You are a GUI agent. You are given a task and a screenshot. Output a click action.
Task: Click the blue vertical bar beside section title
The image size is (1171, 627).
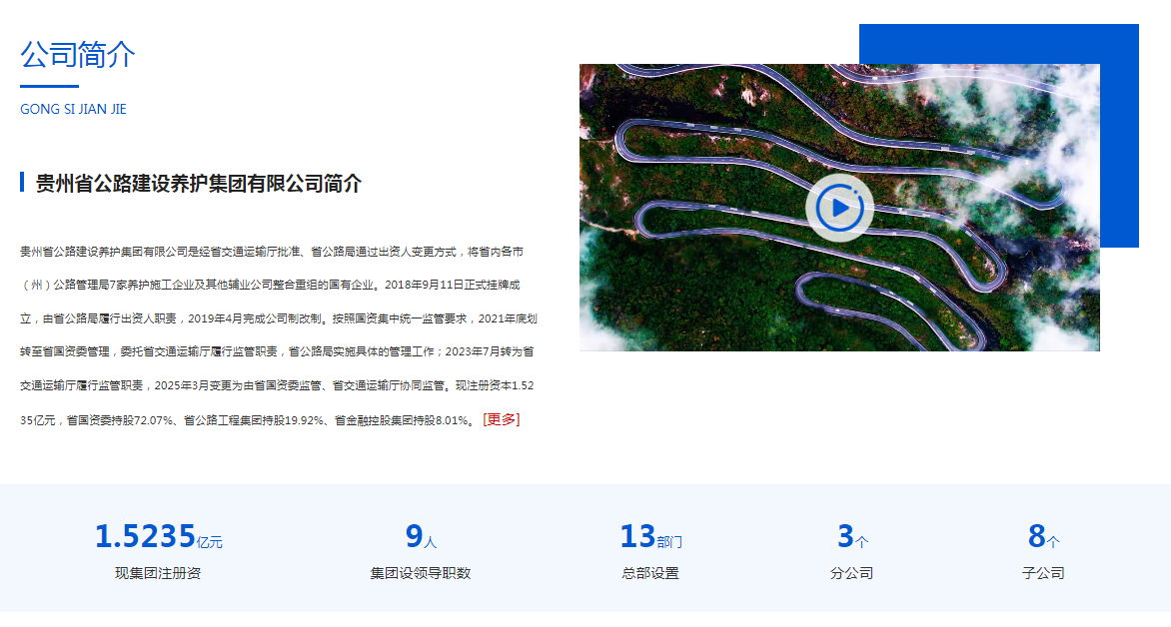click(22, 183)
